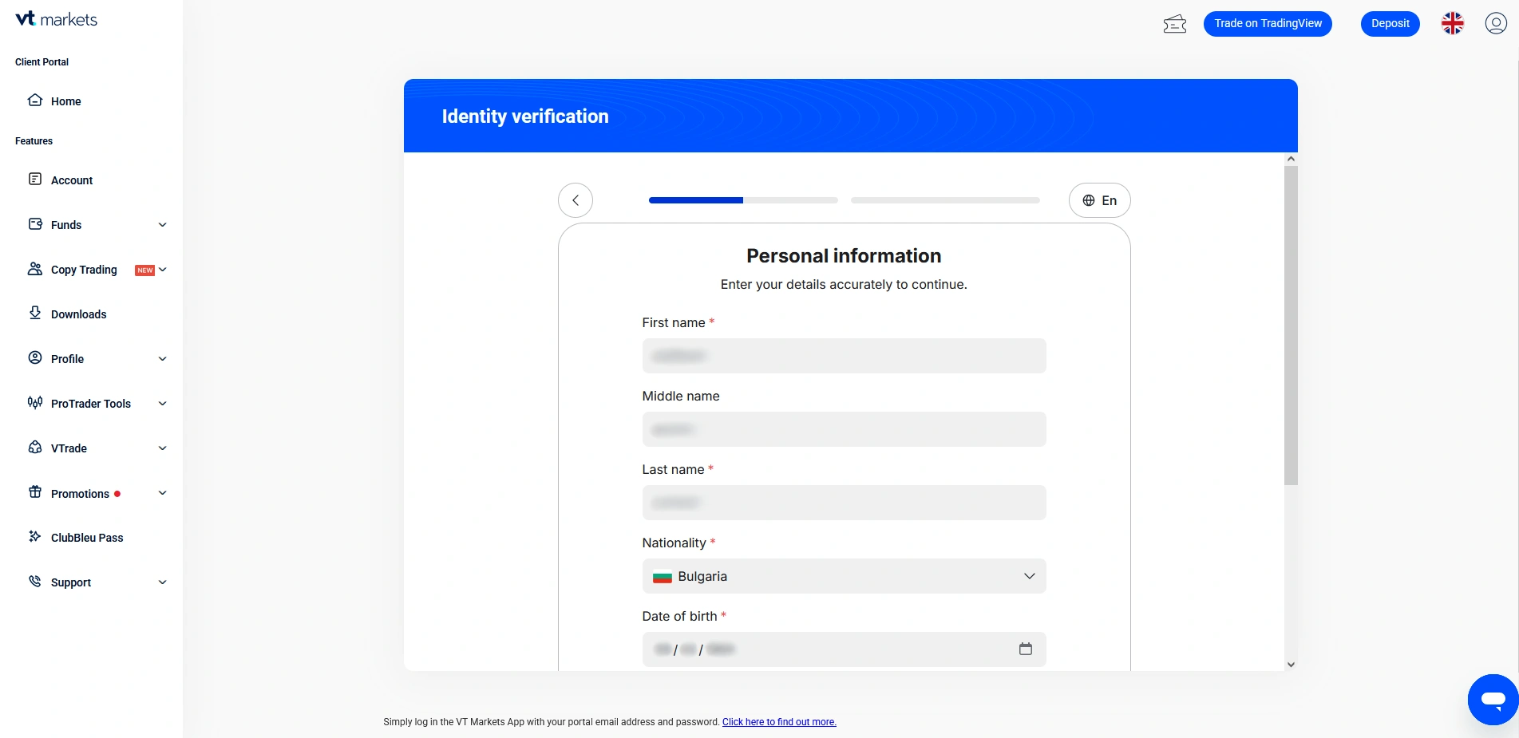The width and height of the screenshot is (1519, 738).
Task: Click the Deposit button
Action: point(1390,24)
